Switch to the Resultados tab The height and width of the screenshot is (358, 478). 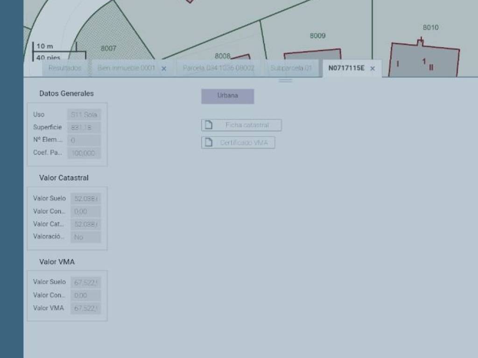point(65,68)
